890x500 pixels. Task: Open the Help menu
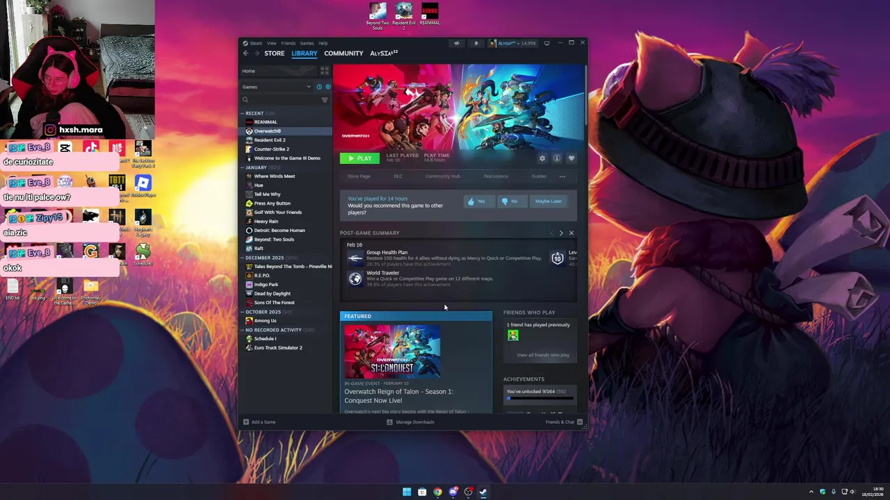point(323,43)
